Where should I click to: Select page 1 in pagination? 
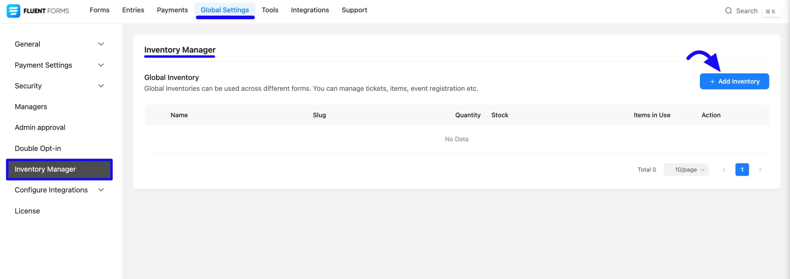[742, 170]
